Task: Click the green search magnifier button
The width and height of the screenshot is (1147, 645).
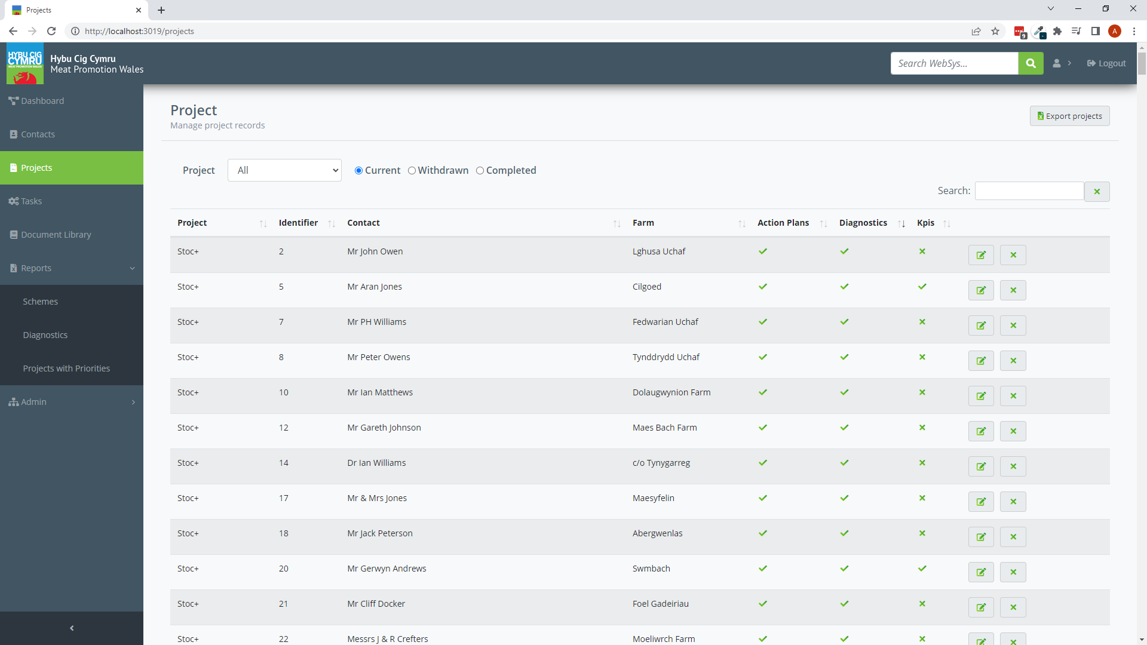Action: [1031, 63]
